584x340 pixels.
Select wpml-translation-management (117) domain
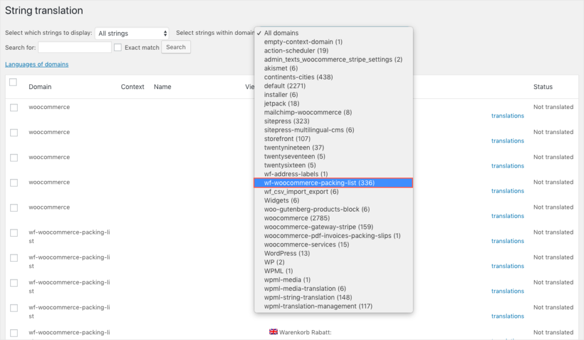pyautogui.click(x=333, y=306)
